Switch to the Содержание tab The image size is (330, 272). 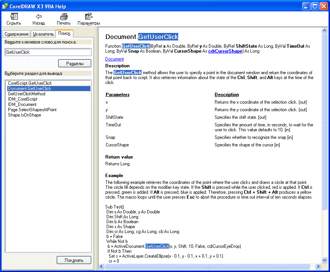pyautogui.click(x=16, y=34)
